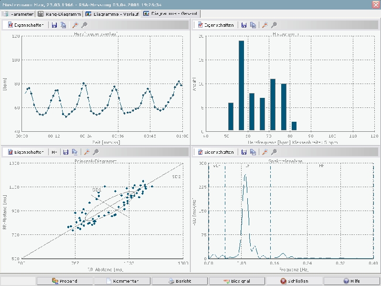This screenshot has height=286, width=381.
Task: Select the Diagramme - Verlauf tab
Action: pyautogui.click(x=112, y=14)
